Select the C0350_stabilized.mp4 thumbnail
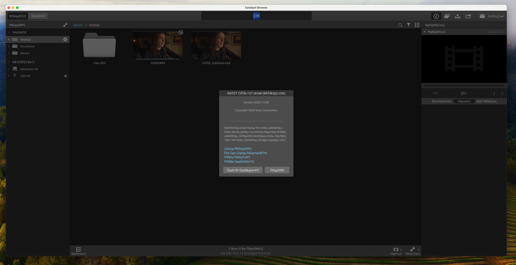The image size is (516, 265). (216, 46)
